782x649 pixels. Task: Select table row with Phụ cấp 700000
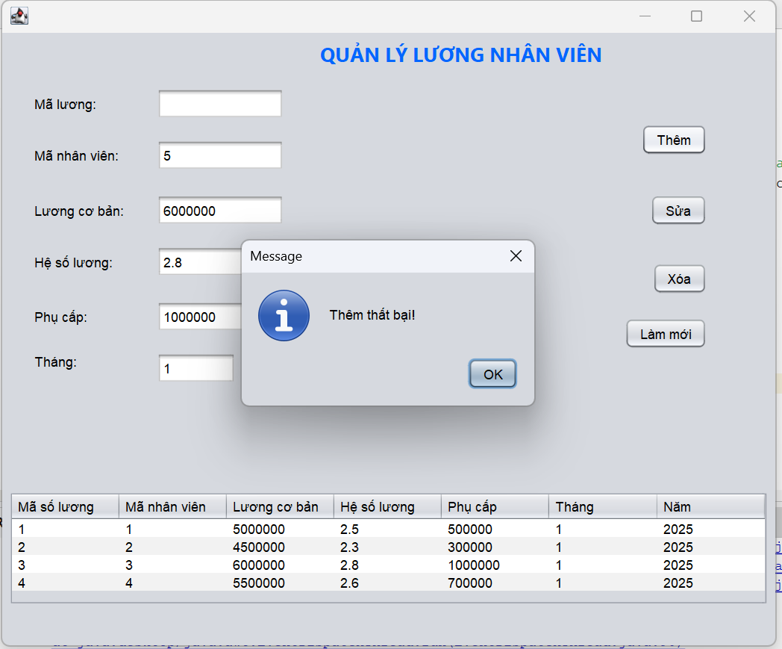coord(388,583)
